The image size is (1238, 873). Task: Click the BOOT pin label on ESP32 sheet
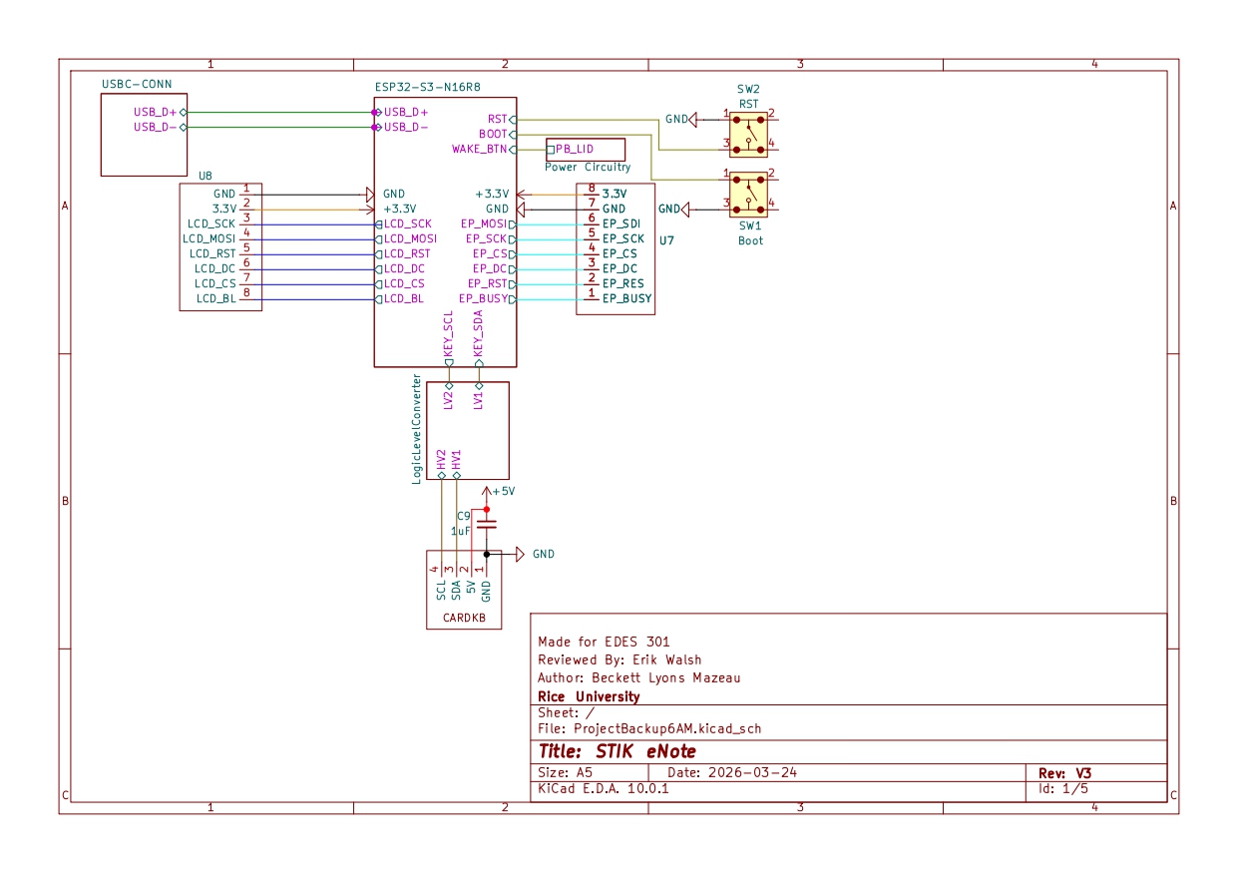pos(493,134)
